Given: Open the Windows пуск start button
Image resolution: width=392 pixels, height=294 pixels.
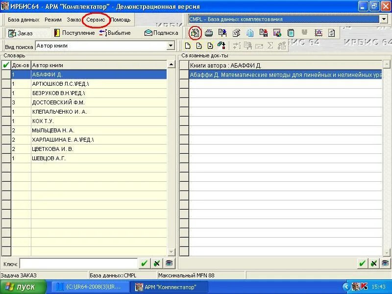Looking at the screenshot, I should [23, 287].
